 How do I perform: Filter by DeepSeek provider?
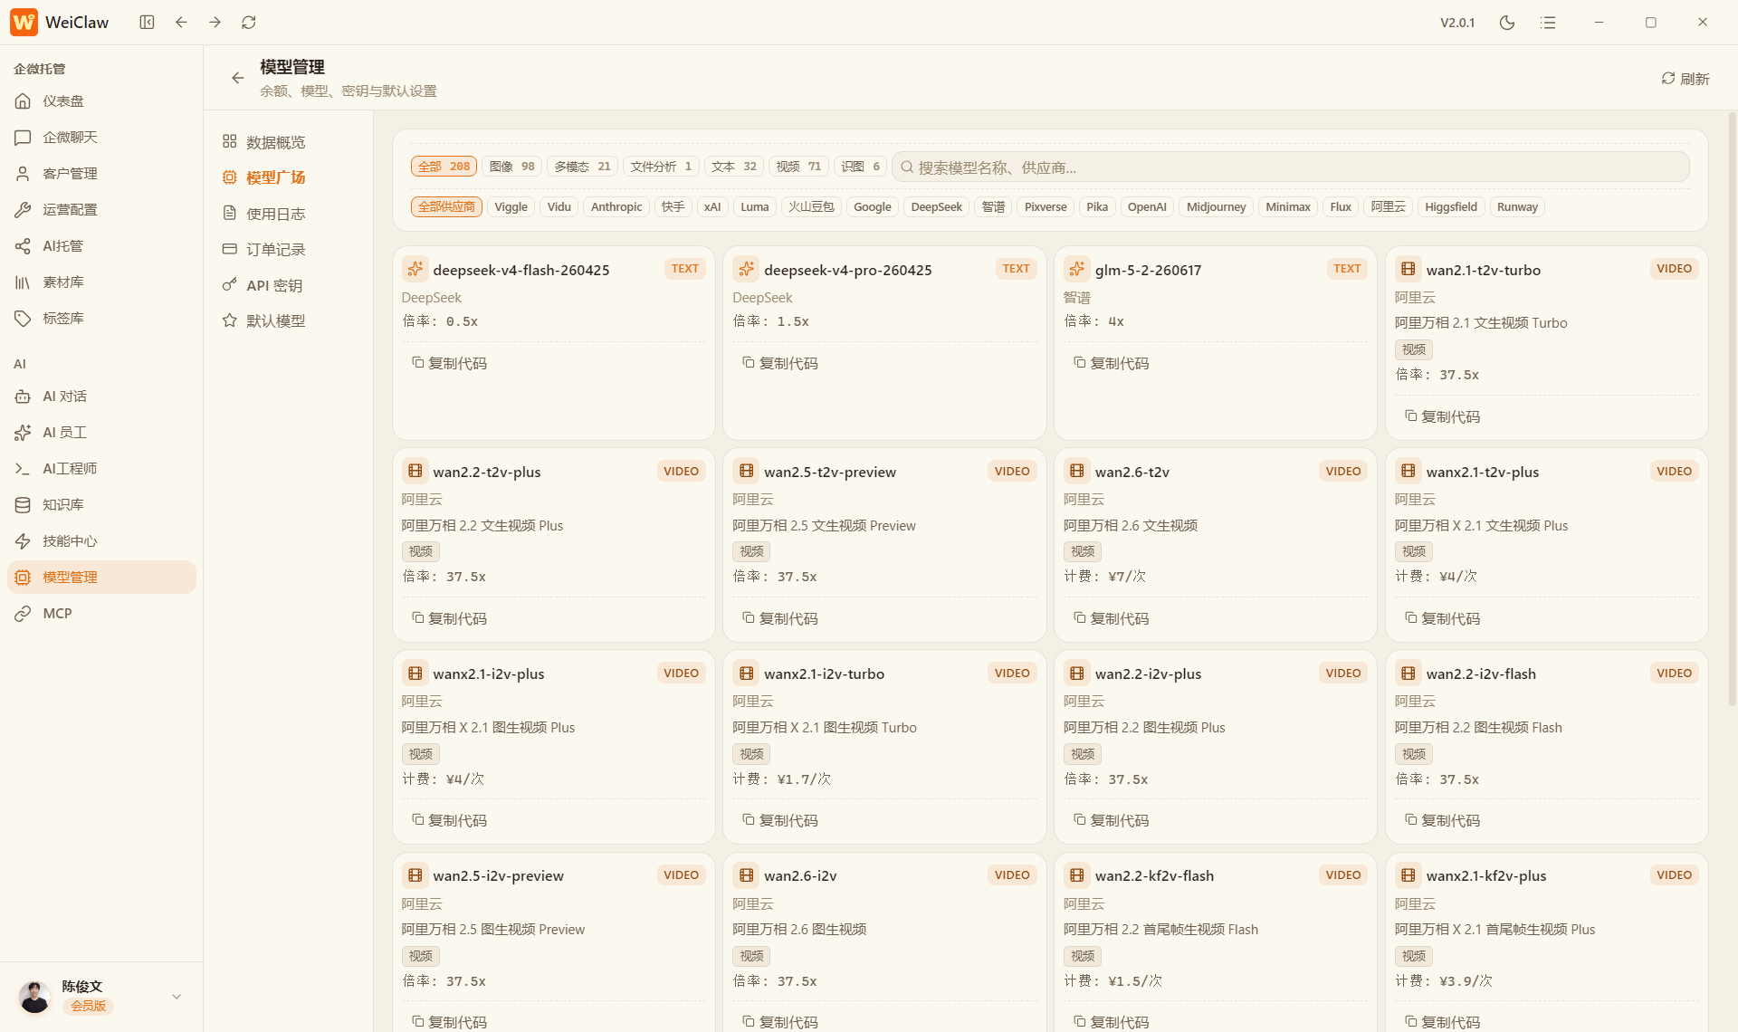(936, 207)
